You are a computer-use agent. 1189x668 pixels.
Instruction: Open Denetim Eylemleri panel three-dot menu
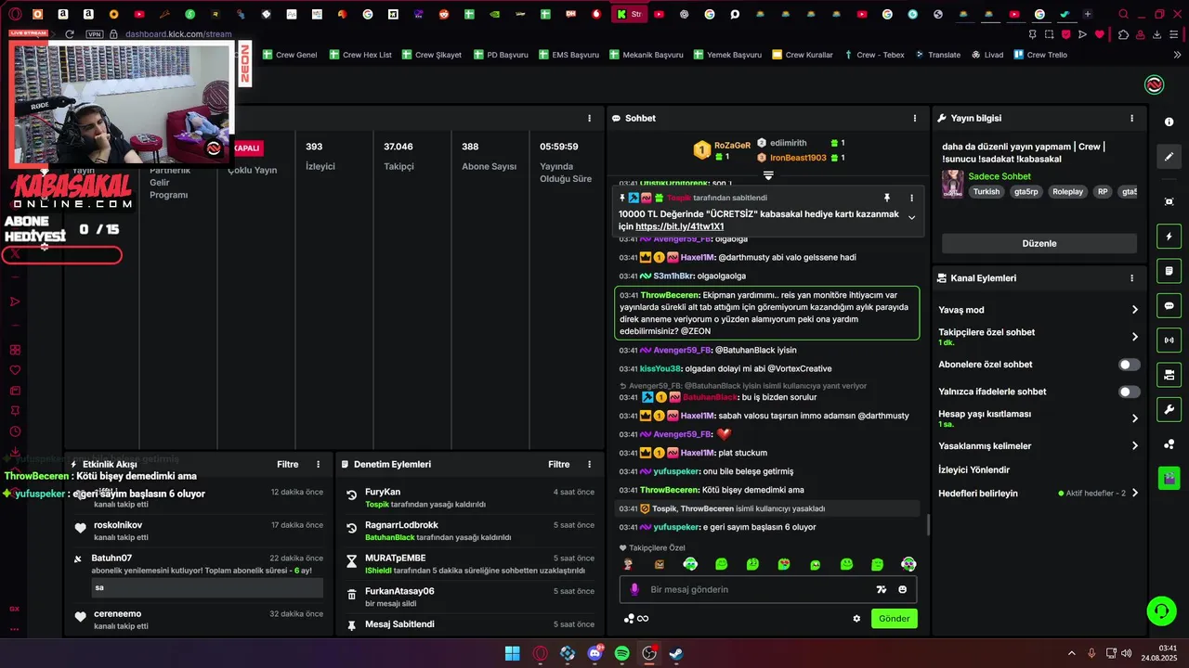coord(589,464)
